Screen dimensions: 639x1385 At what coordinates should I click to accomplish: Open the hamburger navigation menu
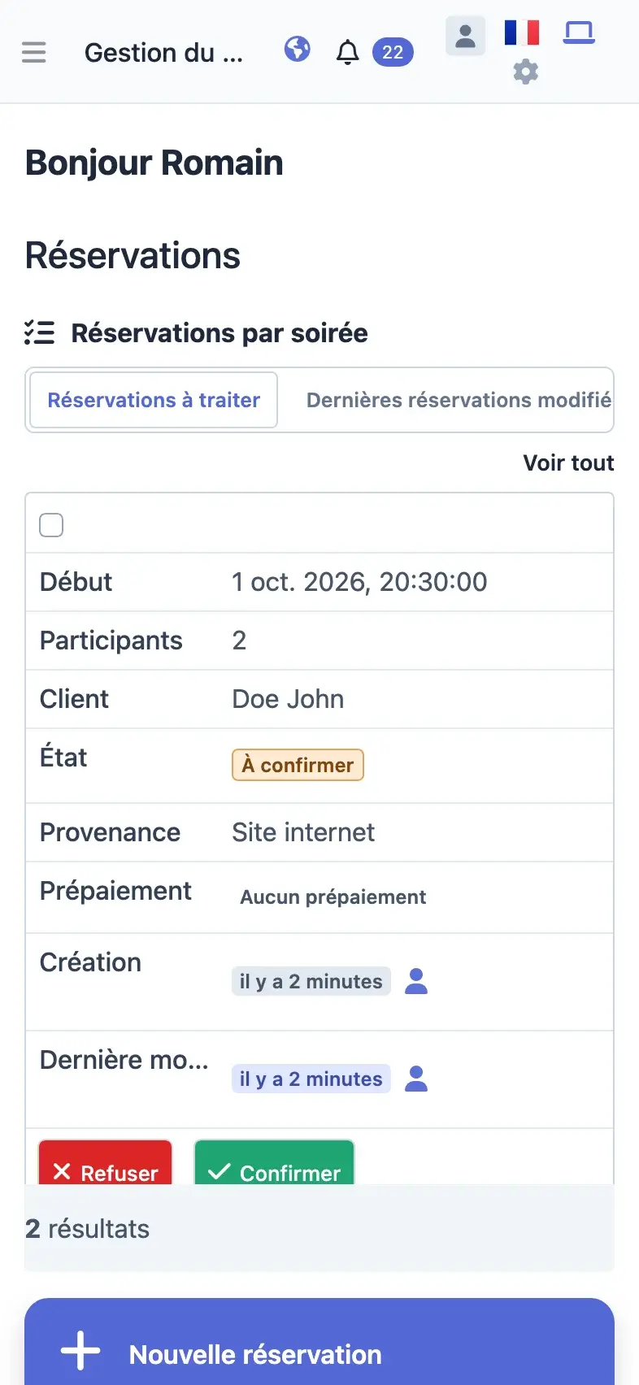pyautogui.click(x=33, y=53)
